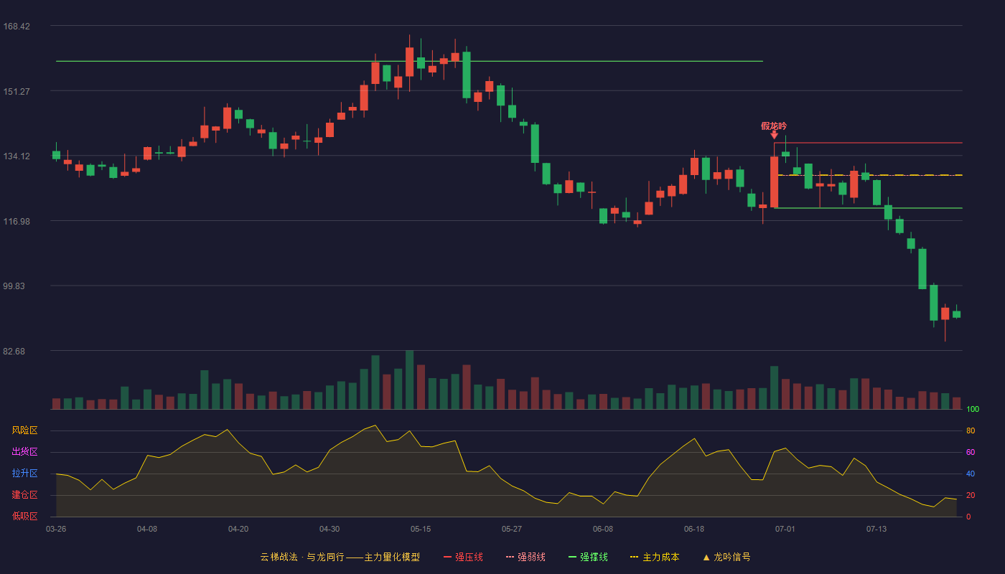Click the large red candle under 假龙吟

pos(775,182)
